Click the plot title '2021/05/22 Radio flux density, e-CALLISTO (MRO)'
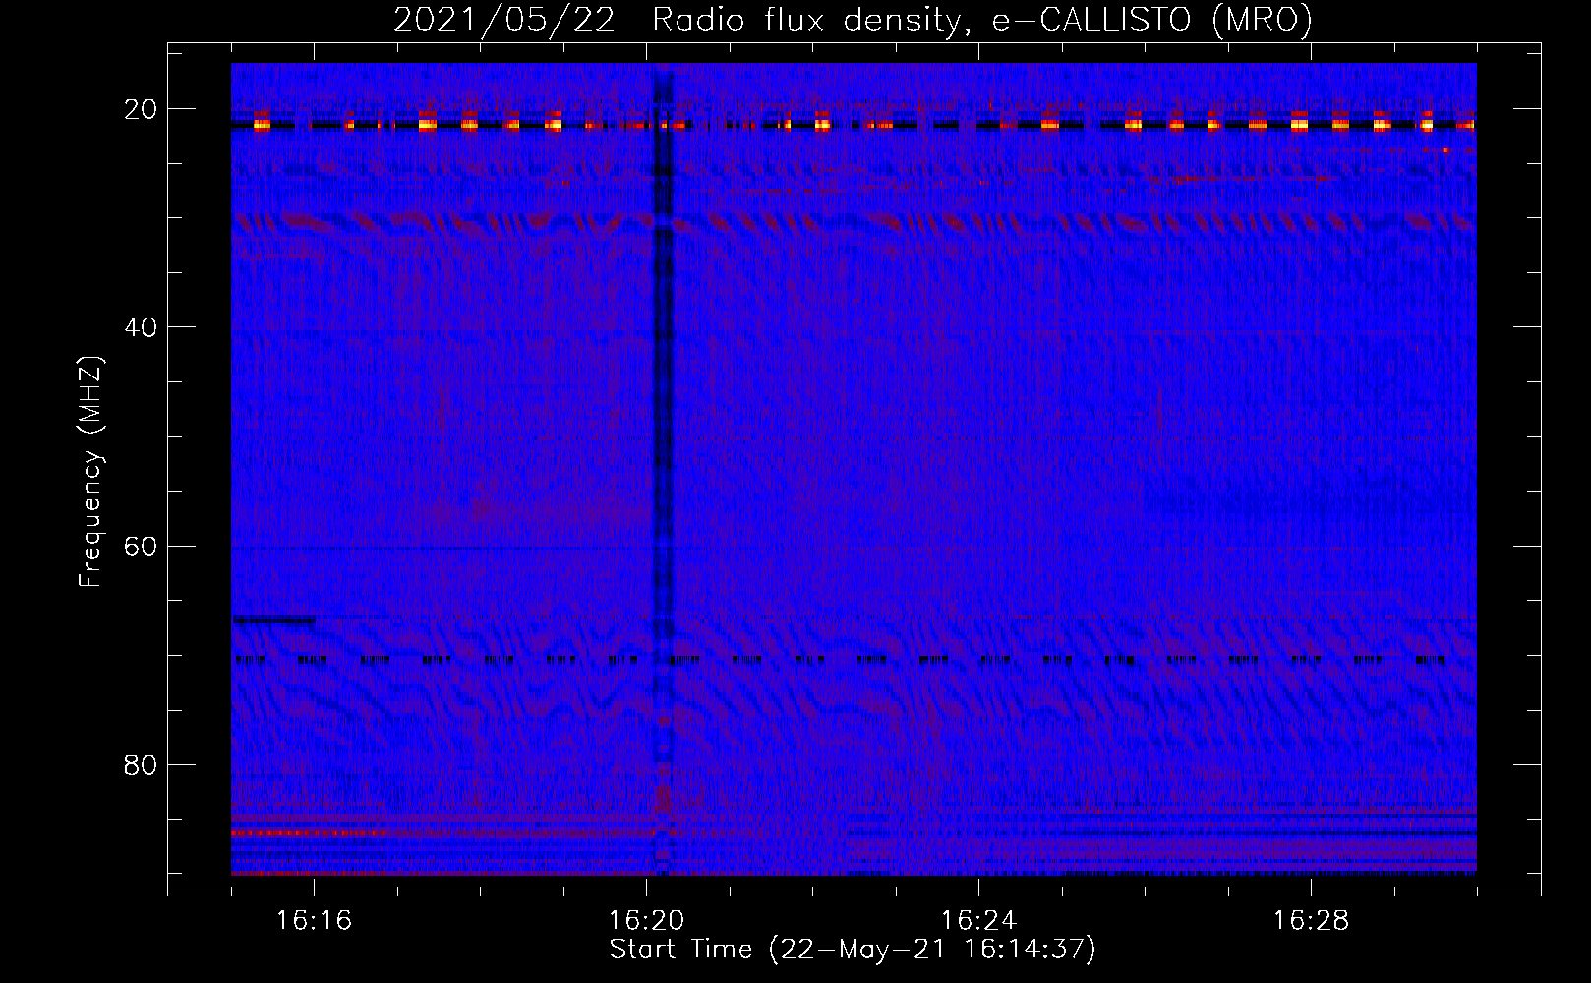 tap(853, 20)
